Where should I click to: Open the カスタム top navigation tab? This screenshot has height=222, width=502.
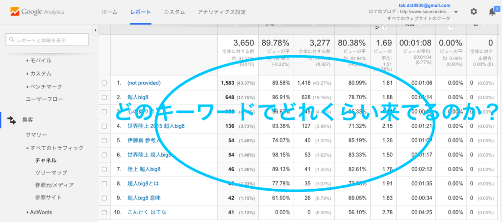tap(174, 12)
